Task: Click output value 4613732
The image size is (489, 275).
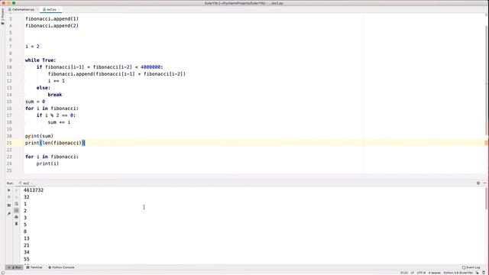Action: tap(34, 190)
